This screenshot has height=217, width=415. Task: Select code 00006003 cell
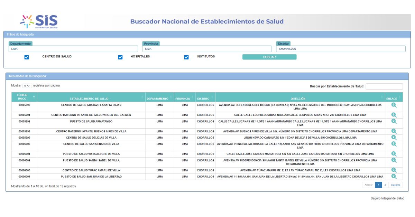tap(24, 170)
